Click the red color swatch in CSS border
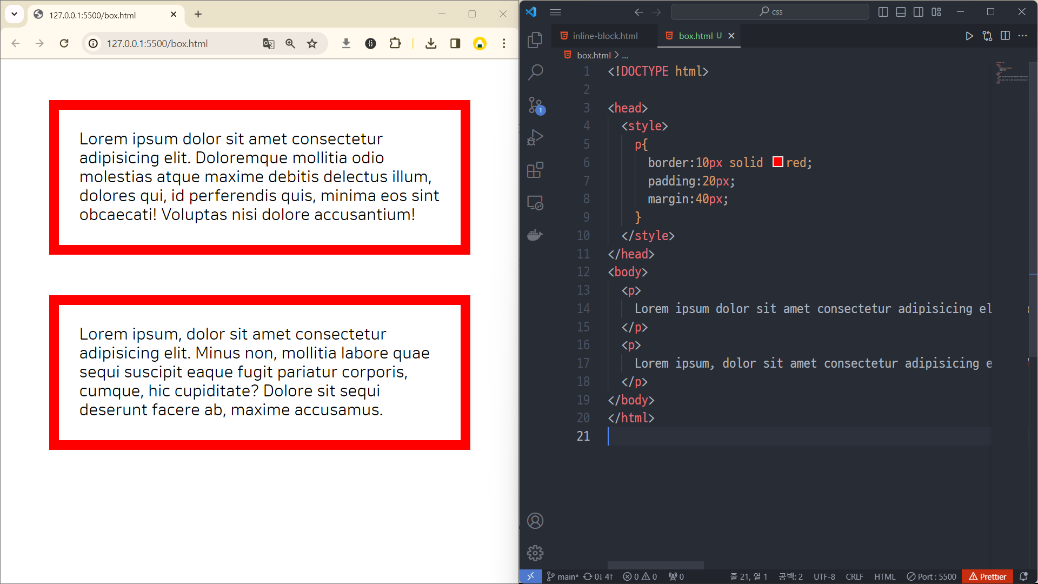 777,162
